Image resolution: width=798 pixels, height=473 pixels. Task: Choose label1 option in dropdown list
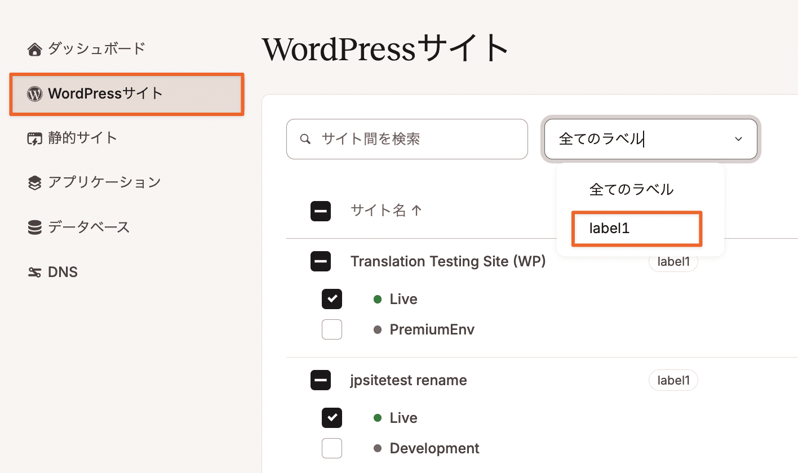click(x=637, y=229)
